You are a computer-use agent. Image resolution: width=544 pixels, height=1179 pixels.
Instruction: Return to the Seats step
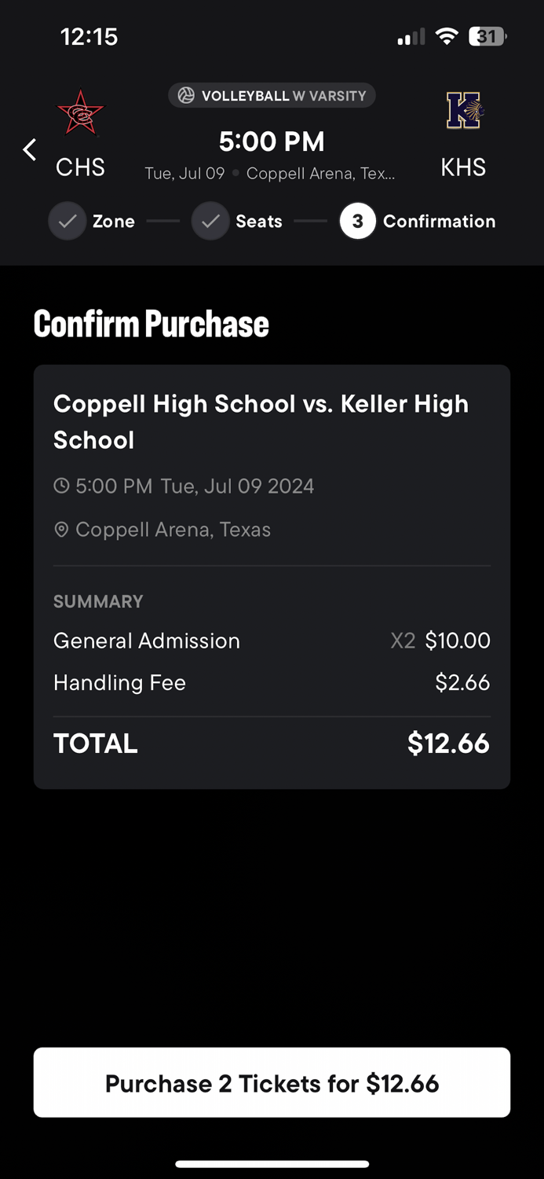pos(258,222)
